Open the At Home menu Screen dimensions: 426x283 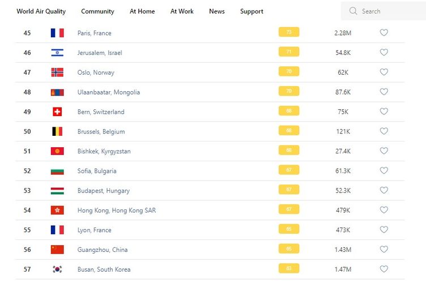(x=141, y=11)
